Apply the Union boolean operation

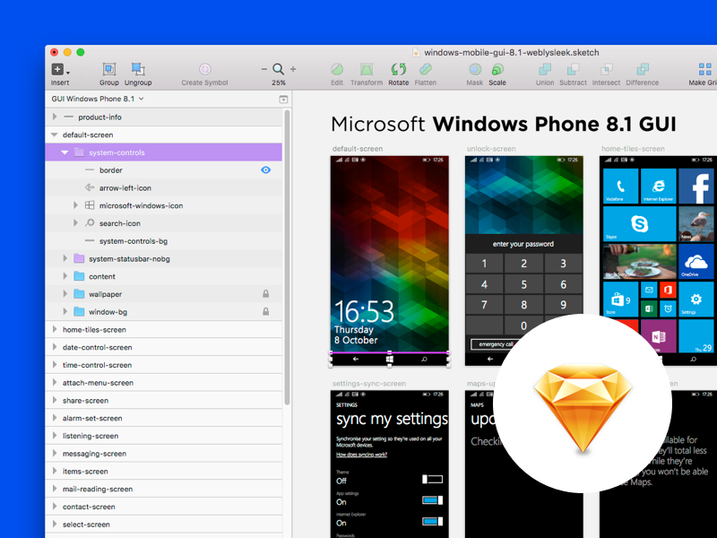coord(545,70)
